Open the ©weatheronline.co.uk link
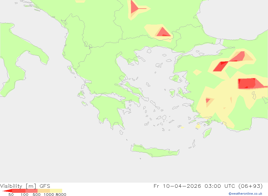The width and height of the screenshot is (268, 196). pyautogui.click(x=245, y=194)
